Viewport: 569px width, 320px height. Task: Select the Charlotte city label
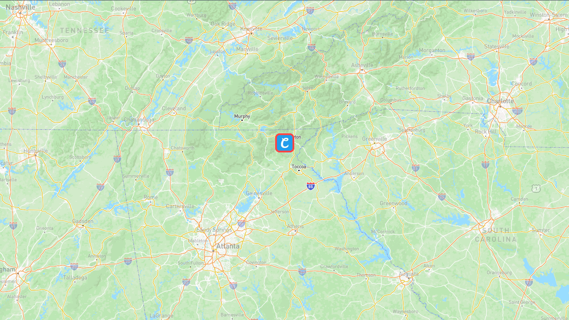tap(500, 101)
